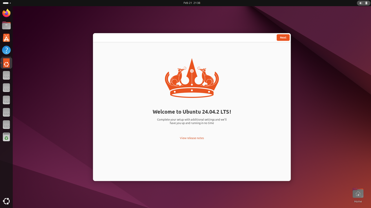This screenshot has width=371, height=208.
Task: Click the Welcome to Ubuntu 24.04.2 LTS heading
Action: [192, 112]
